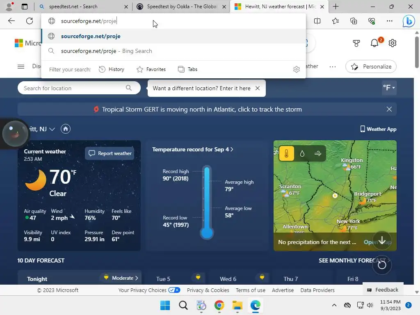The image size is (420, 315).
Task: Open the Weather App link
Action: coord(378,129)
